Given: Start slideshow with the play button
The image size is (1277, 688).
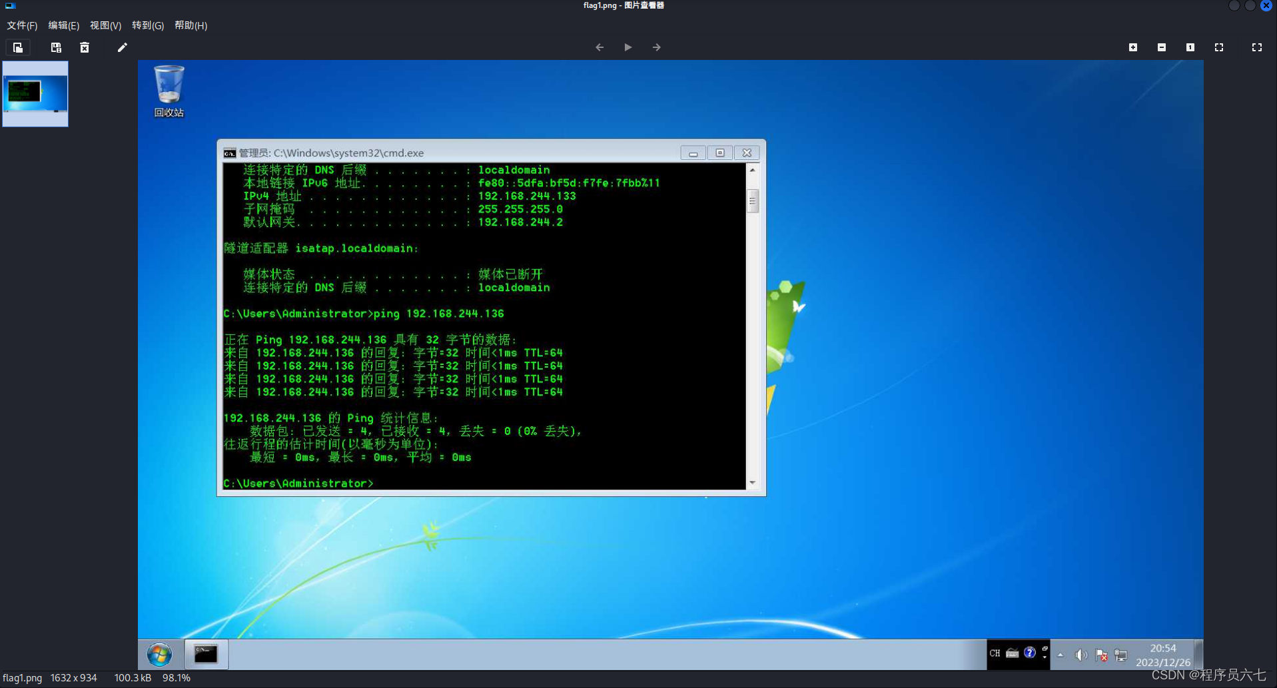Looking at the screenshot, I should coord(628,47).
